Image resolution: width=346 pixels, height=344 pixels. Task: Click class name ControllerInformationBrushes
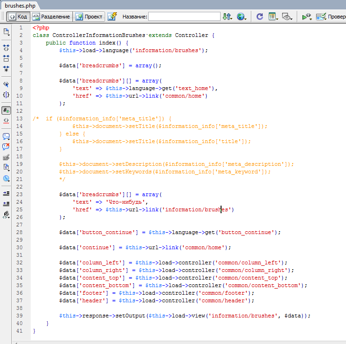[98, 35]
